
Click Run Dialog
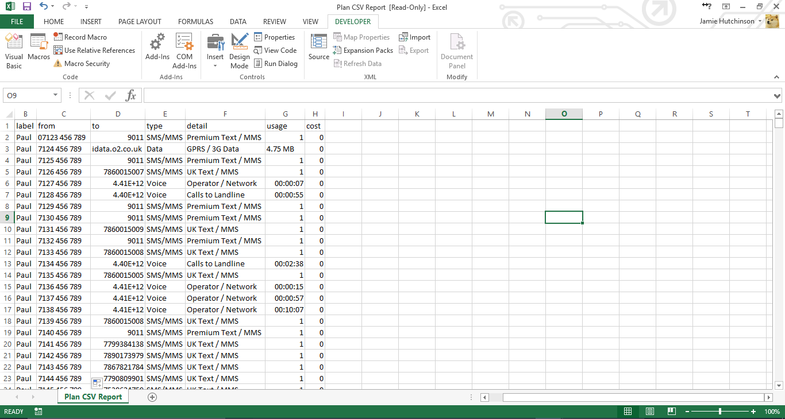tap(276, 64)
